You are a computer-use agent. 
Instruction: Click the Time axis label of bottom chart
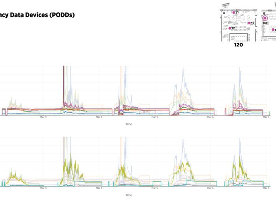[129, 195]
